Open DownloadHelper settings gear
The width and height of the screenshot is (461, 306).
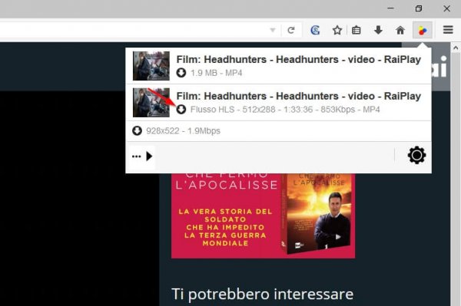coord(416,155)
